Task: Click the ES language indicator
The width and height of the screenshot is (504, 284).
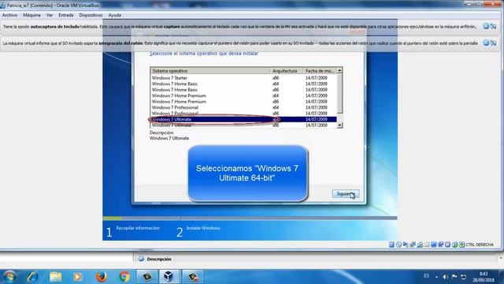Action: tap(426, 276)
